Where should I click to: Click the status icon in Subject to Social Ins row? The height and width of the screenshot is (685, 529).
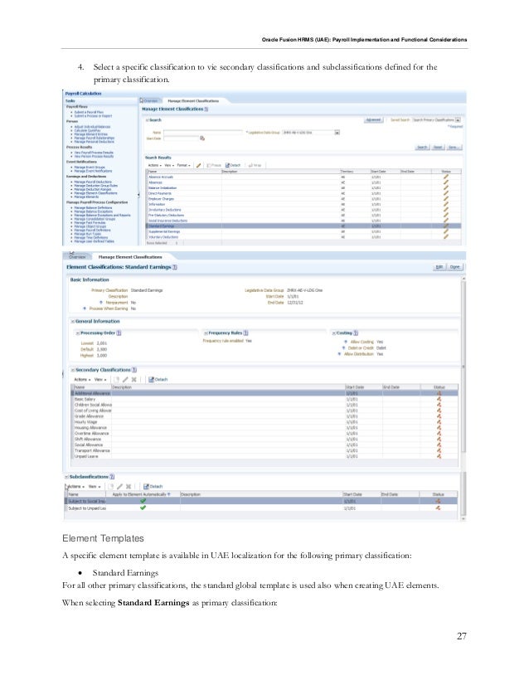[438, 501]
